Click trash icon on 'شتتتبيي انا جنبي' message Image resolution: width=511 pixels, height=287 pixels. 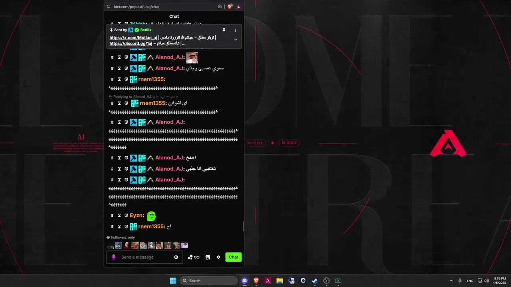click(112, 169)
